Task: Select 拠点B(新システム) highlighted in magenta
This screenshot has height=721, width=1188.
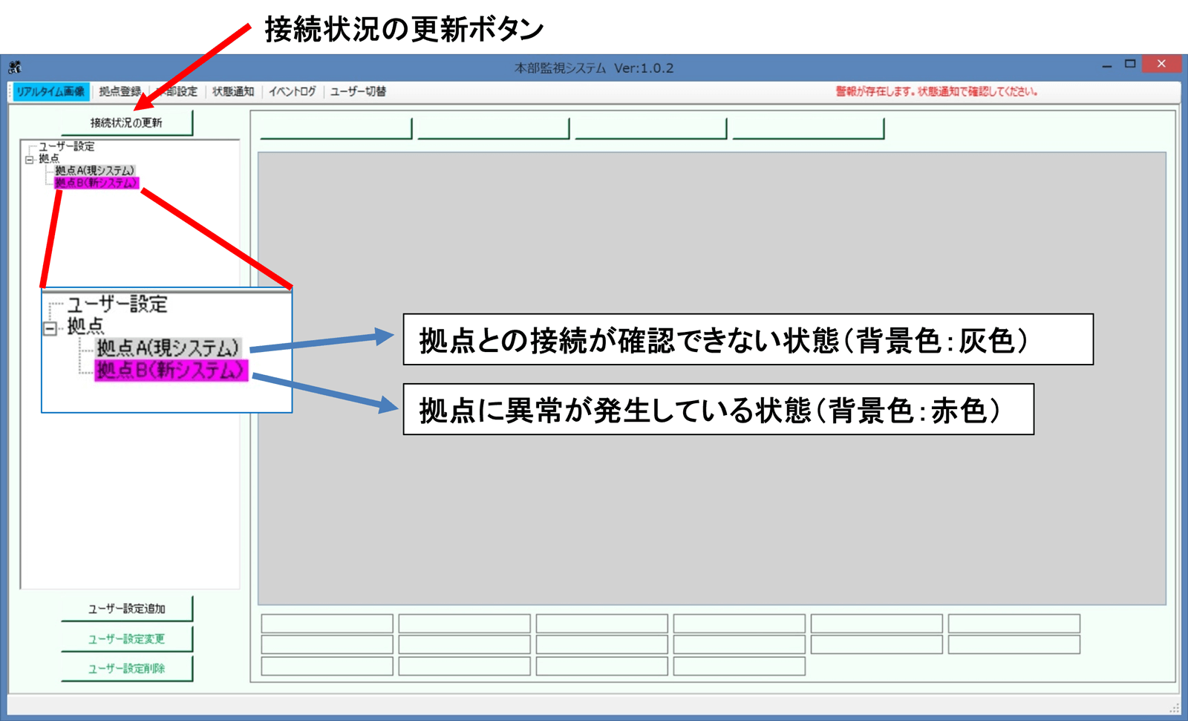Action: click(x=97, y=183)
